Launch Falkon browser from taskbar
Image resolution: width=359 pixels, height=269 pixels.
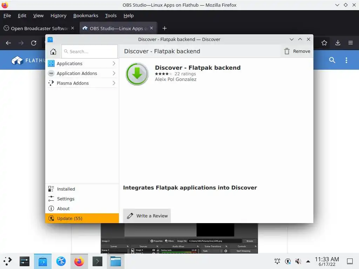(61, 261)
